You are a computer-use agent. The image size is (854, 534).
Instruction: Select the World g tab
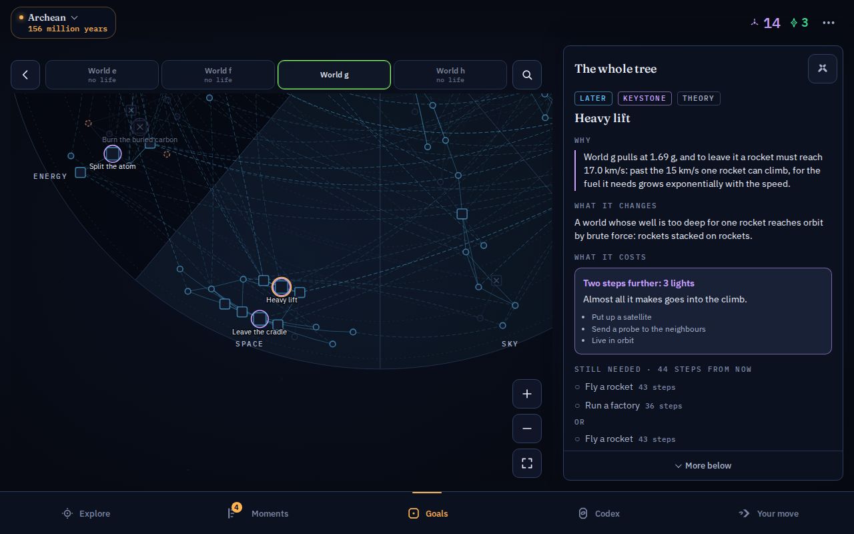[334, 75]
